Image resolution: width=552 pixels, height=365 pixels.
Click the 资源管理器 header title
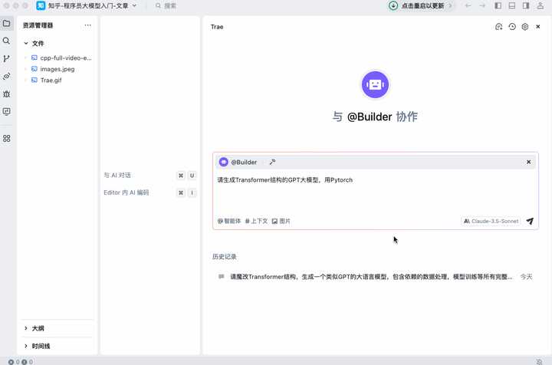[38, 25]
